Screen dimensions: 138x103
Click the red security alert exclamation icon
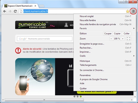point(18,51)
